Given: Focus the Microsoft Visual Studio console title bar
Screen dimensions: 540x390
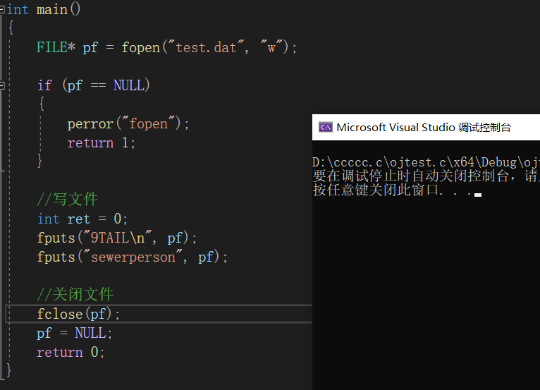Looking at the screenshot, I should (x=423, y=128).
